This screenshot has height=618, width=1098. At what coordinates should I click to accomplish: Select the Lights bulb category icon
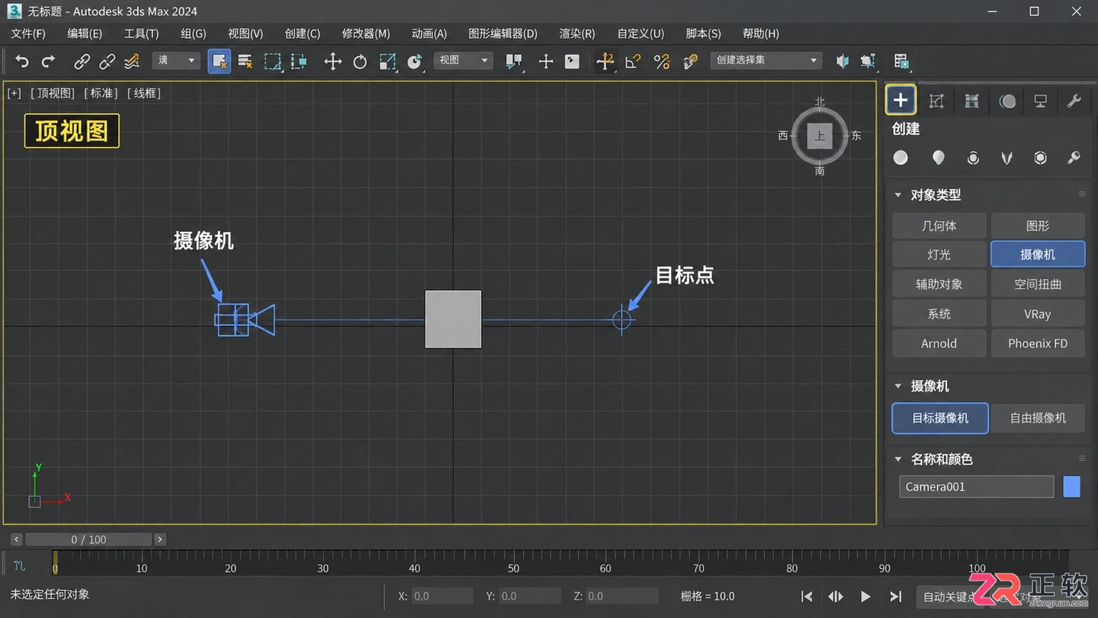[x=938, y=157]
